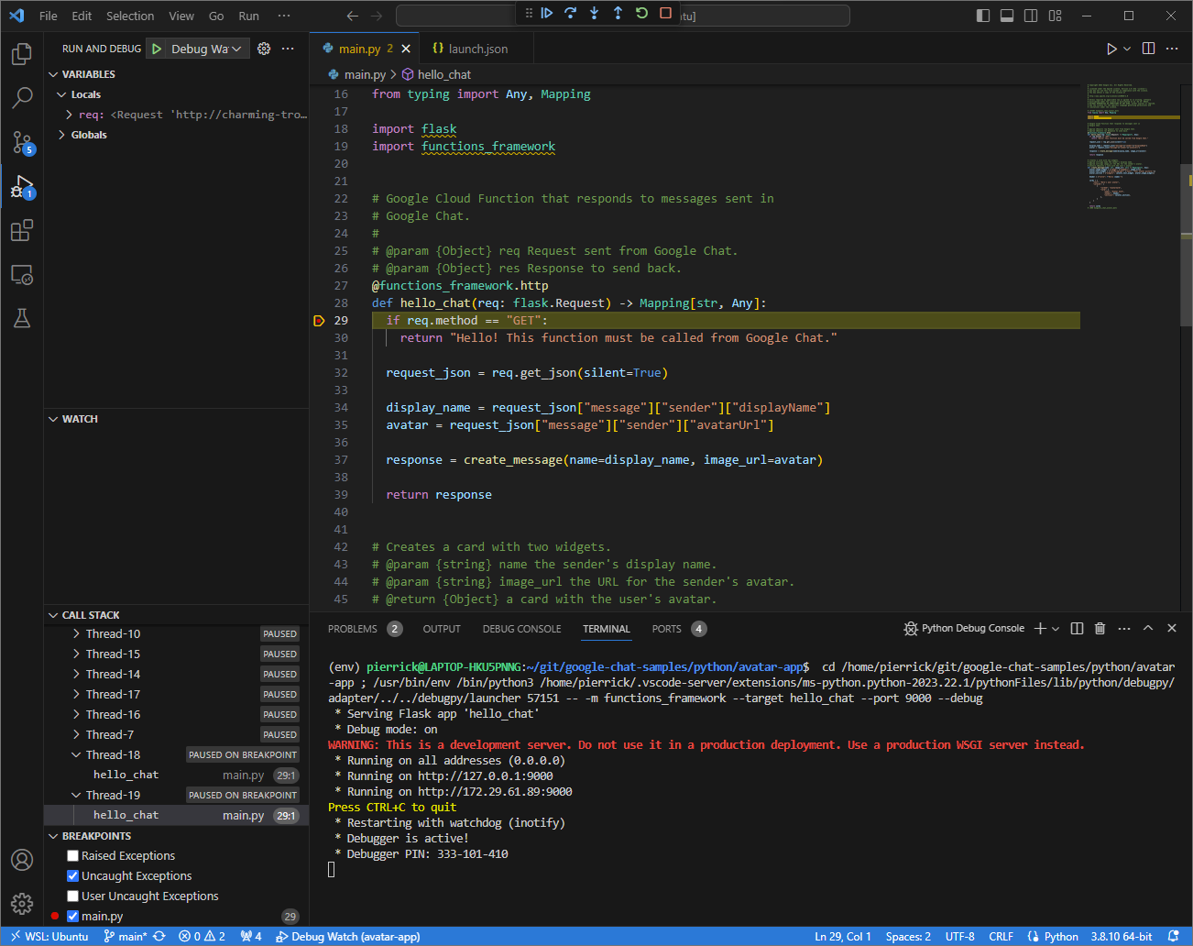1193x946 pixels.
Task: Enable Raised Exceptions breakpoint
Action: (x=73, y=856)
